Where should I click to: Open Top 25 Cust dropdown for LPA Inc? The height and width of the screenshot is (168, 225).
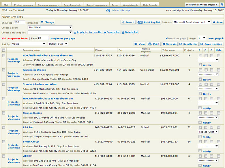(208, 132)
